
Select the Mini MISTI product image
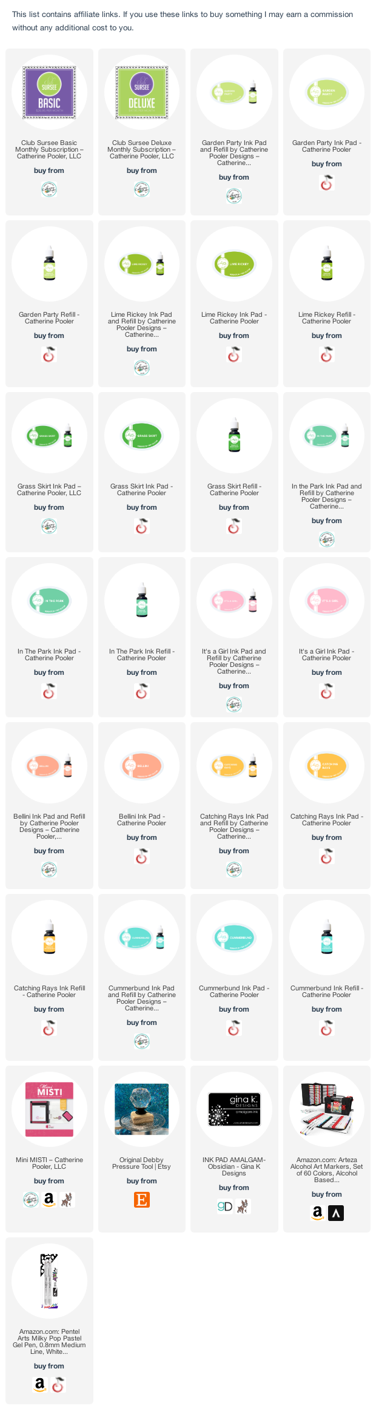click(x=49, y=1109)
